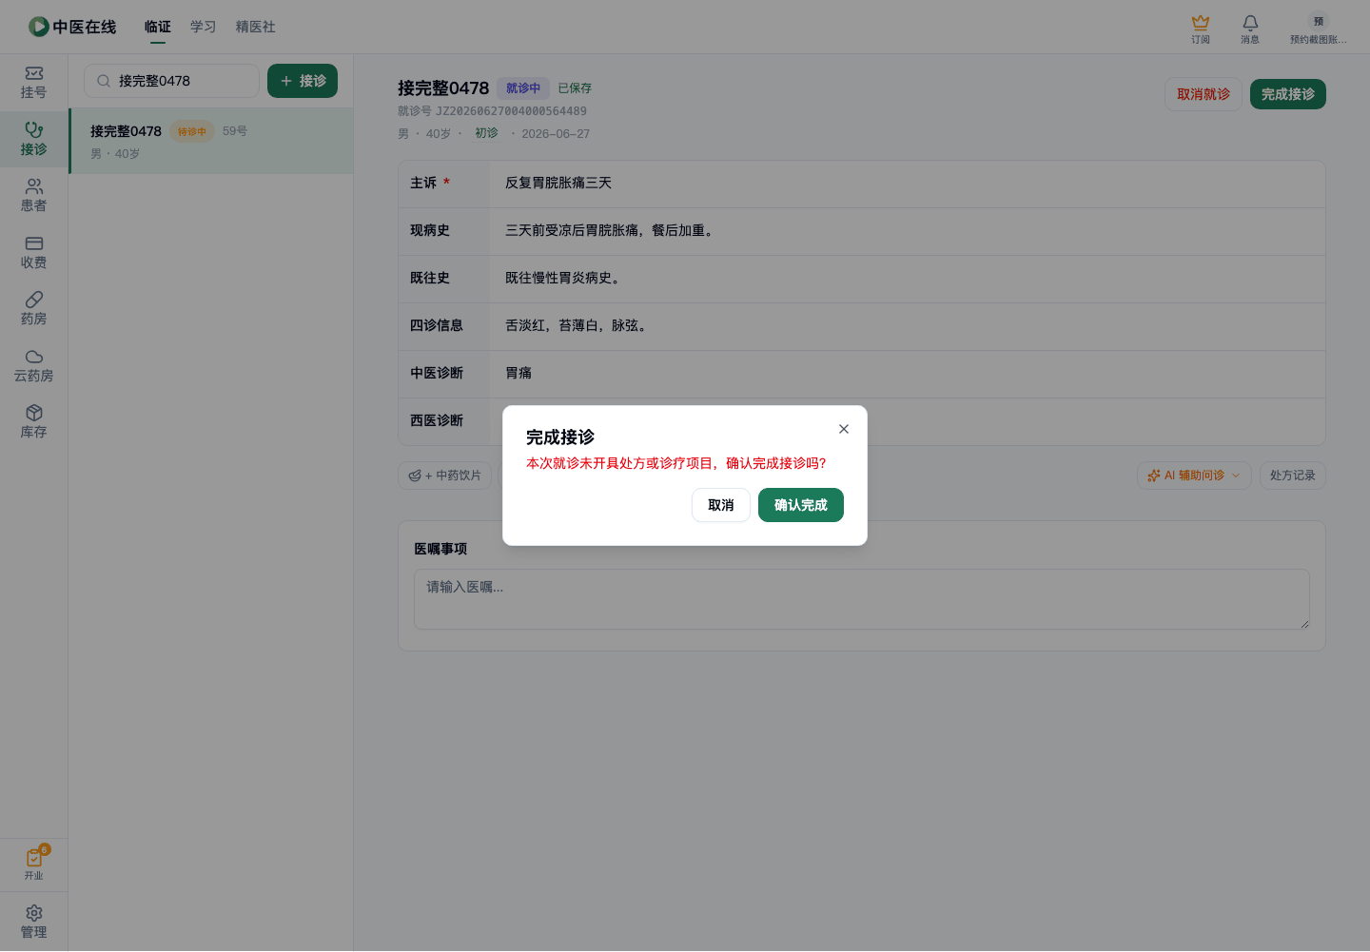Click the red 取消就诊 button

coord(1204,94)
